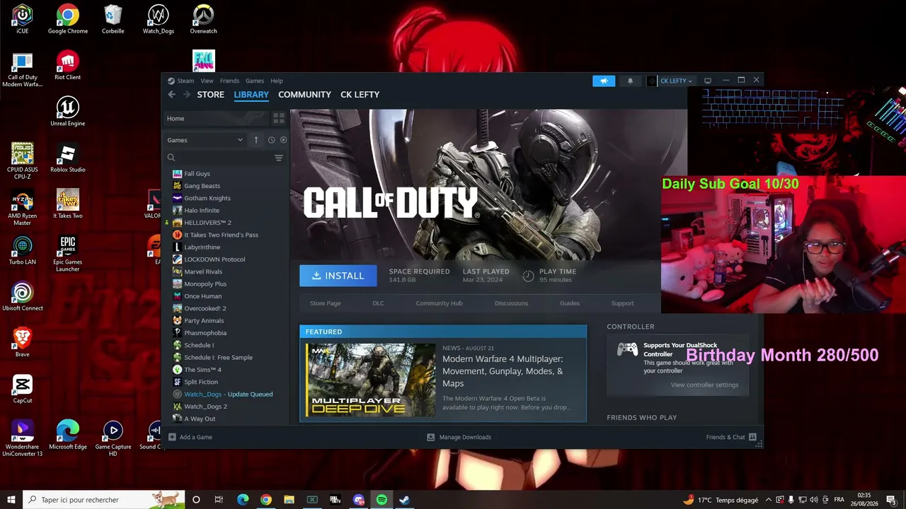Open the Community Hub link
This screenshot has width=906, height=509.
tap(439, 303)
